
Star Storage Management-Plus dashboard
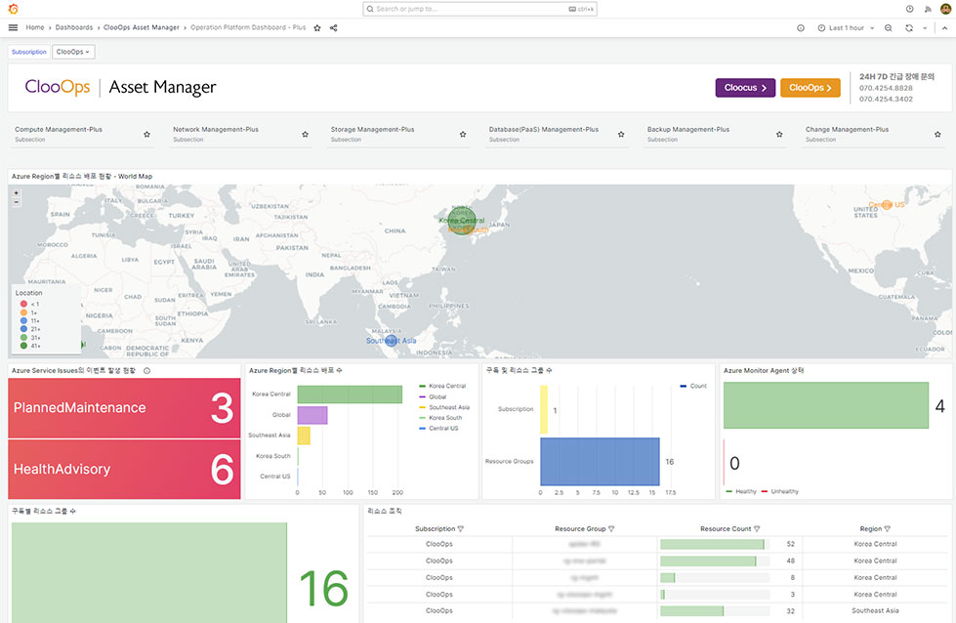463,134
